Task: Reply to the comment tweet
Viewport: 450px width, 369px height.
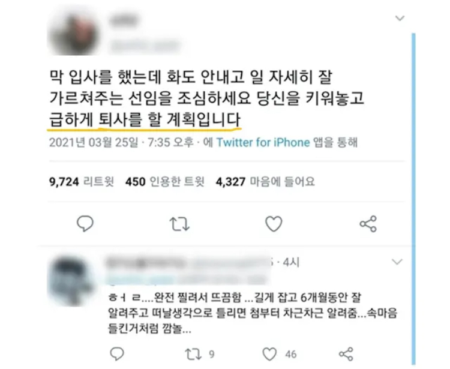Action: click(117, 354)
